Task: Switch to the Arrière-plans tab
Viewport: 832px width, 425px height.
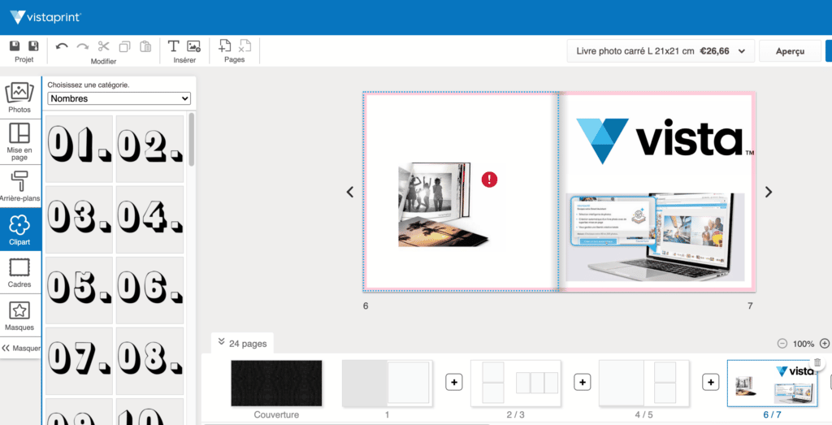Action: click(19, 185)
